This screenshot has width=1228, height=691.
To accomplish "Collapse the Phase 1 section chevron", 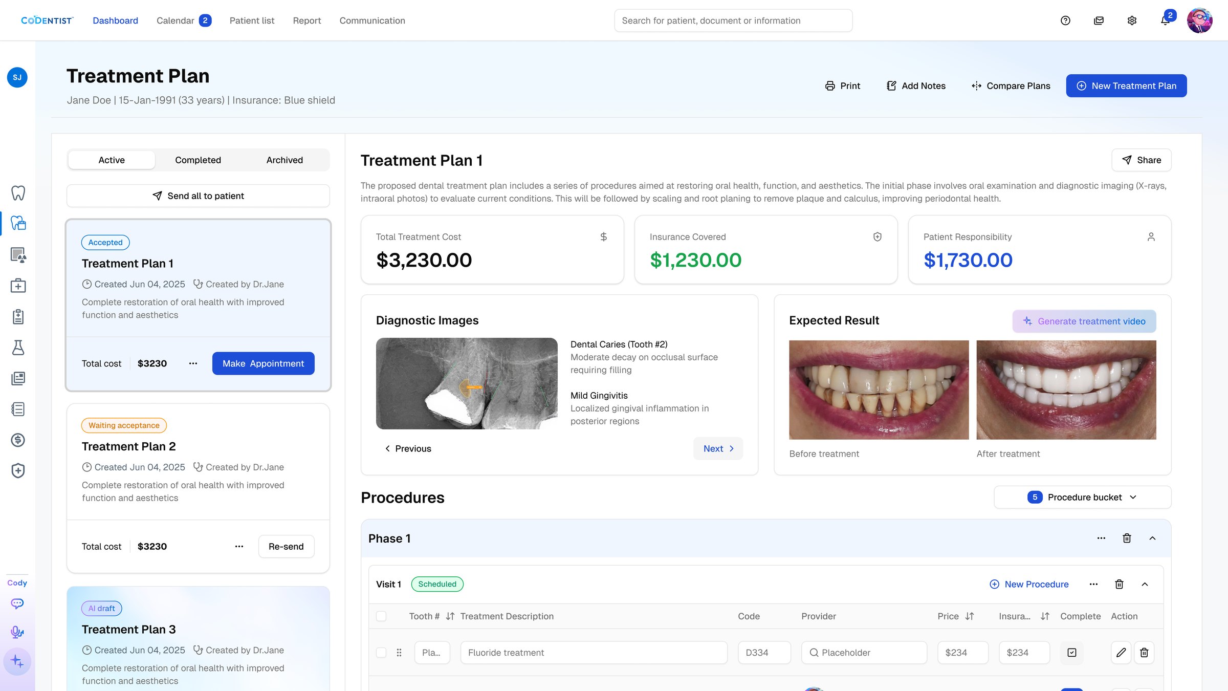I will (1152, 538).
